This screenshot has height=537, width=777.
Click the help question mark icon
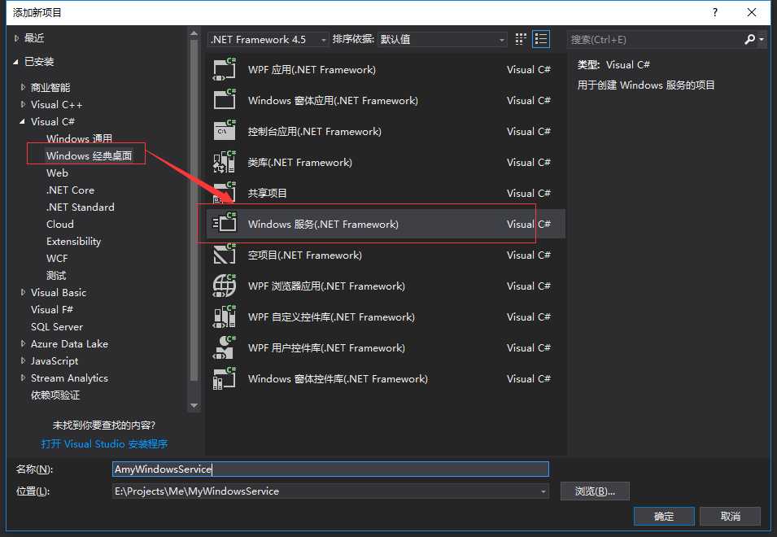(x=714, y=12)
